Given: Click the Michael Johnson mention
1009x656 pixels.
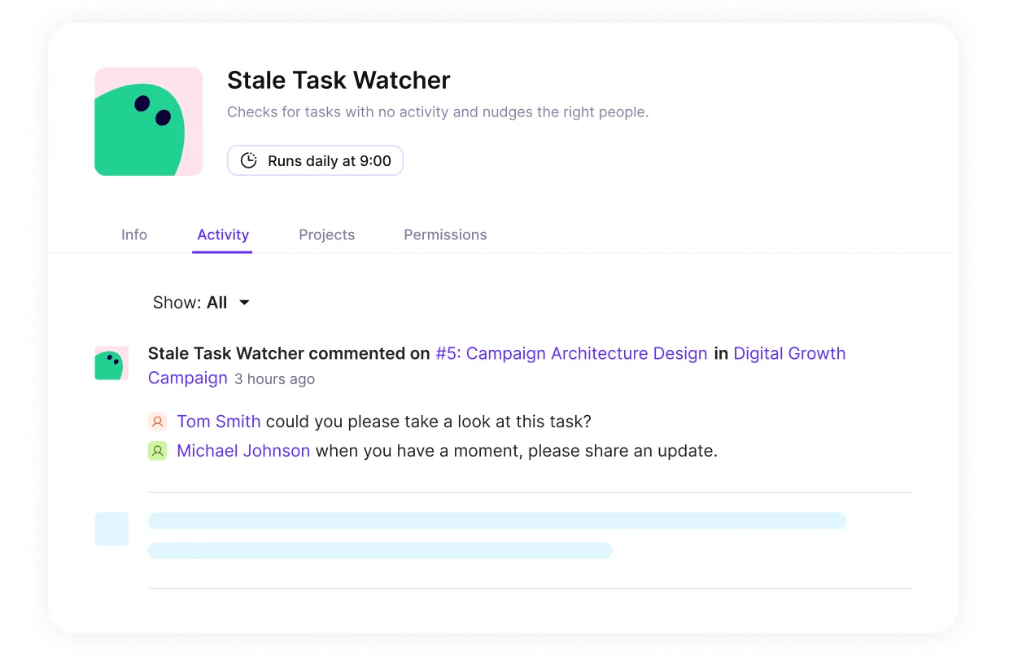Looking at the screenshot, I should [243, 451].
